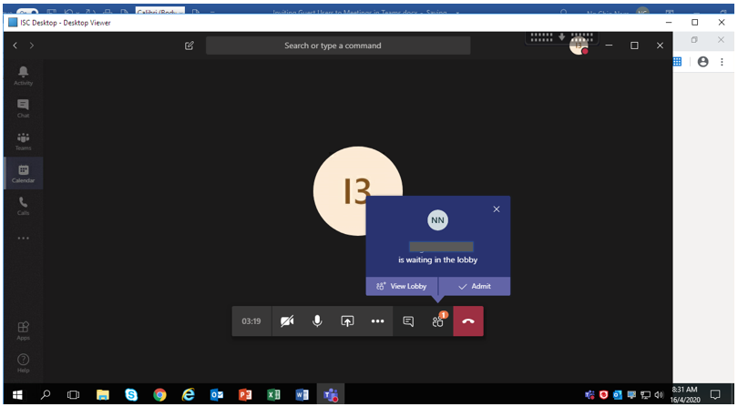Open the share screen tray
Viewport: 738px width, 407px height.
click(x=347, y=321)
